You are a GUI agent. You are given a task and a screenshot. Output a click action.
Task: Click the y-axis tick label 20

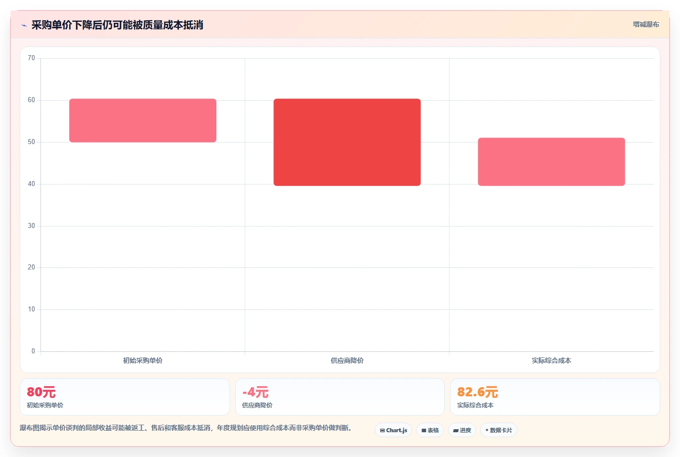click(31, 267)
